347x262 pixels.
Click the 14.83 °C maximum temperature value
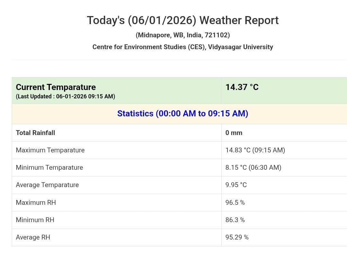pos(255,150)
